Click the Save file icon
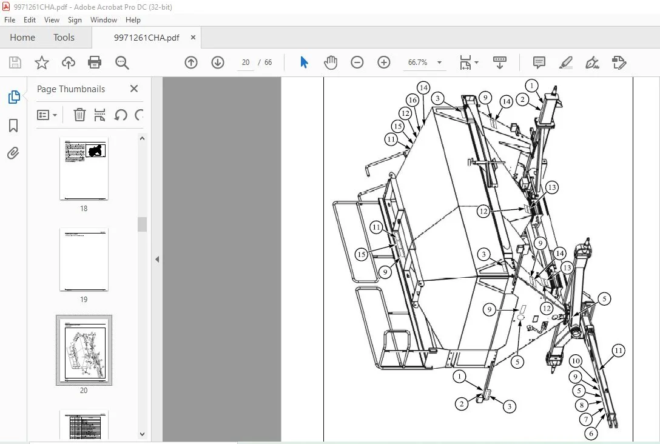This screenshot has height=444, width=660. tap(15, 62)
